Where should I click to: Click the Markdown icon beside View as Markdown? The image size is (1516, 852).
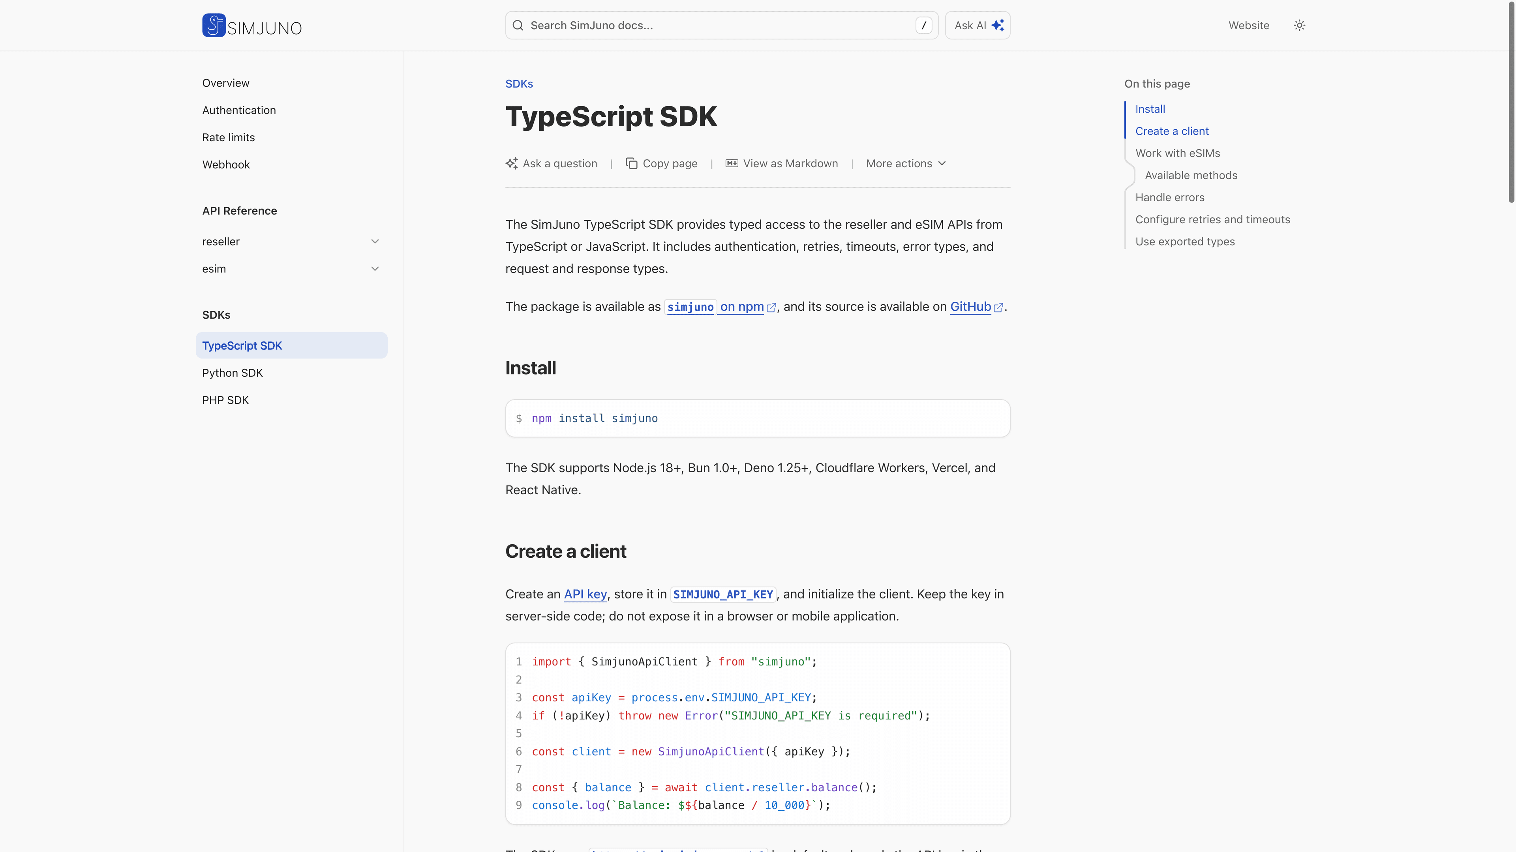point(732,163)
